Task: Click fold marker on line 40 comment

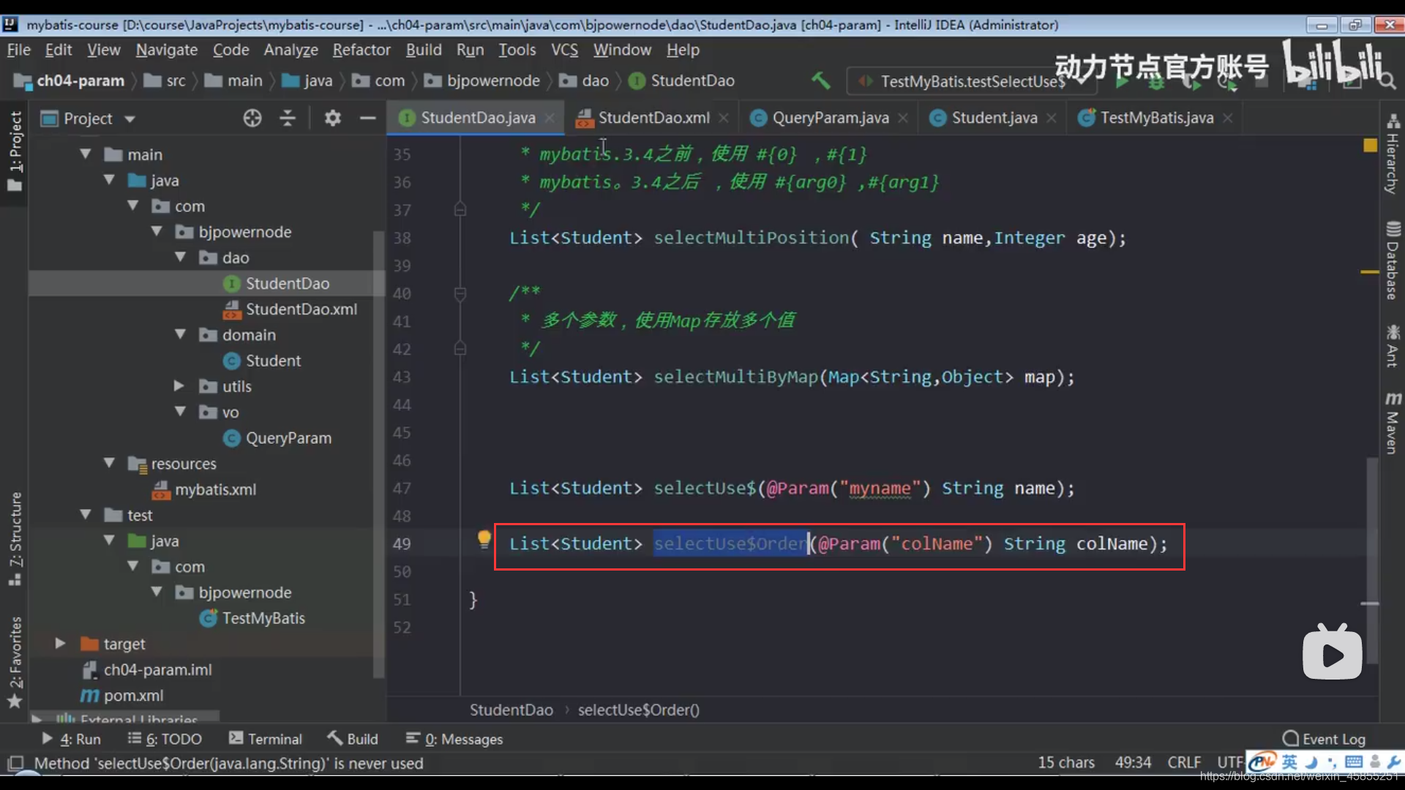Action: click(460, 293)
